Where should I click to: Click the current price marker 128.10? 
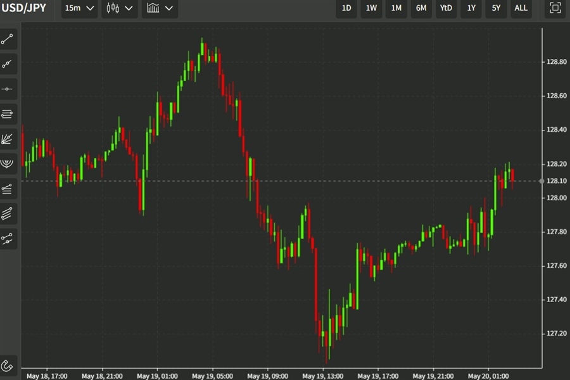click(557, 180)
